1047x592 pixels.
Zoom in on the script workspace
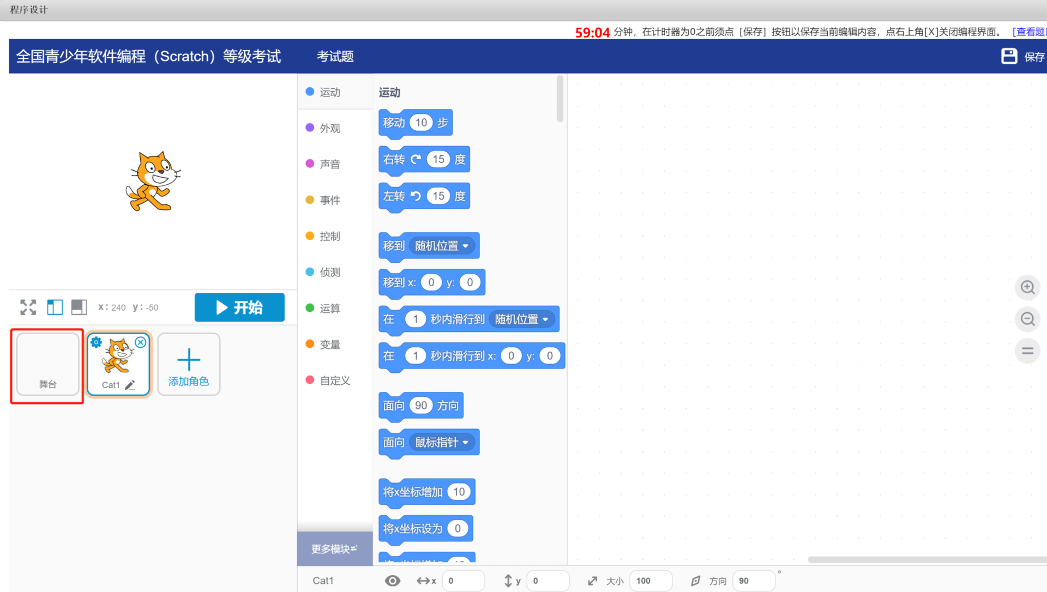[x=1027, y=287]
